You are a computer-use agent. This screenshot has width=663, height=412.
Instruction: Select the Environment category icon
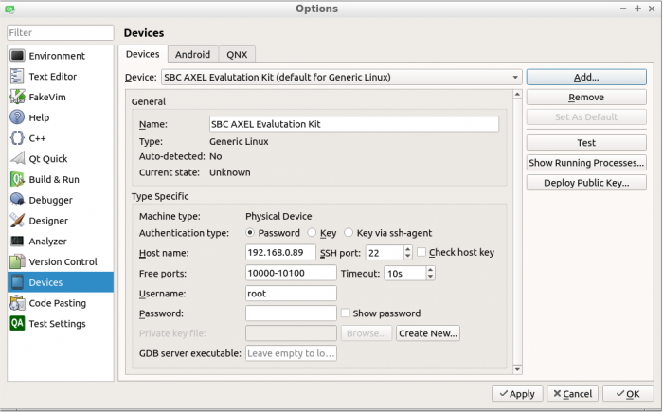(17, 56)
